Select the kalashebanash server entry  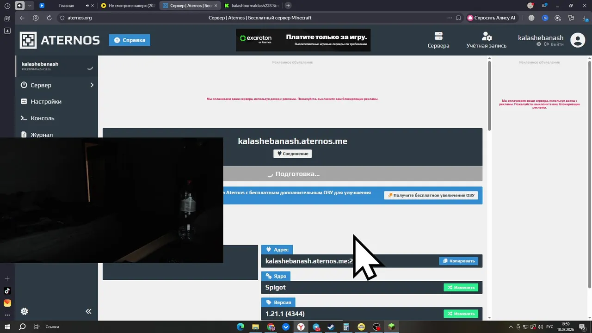(x=56, y=66)
